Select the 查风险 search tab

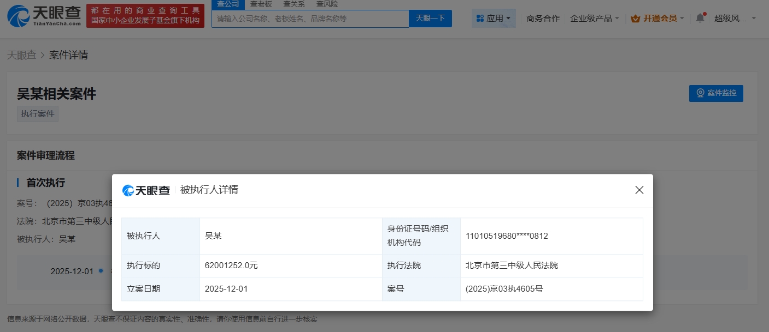click(x=327, y=4)
